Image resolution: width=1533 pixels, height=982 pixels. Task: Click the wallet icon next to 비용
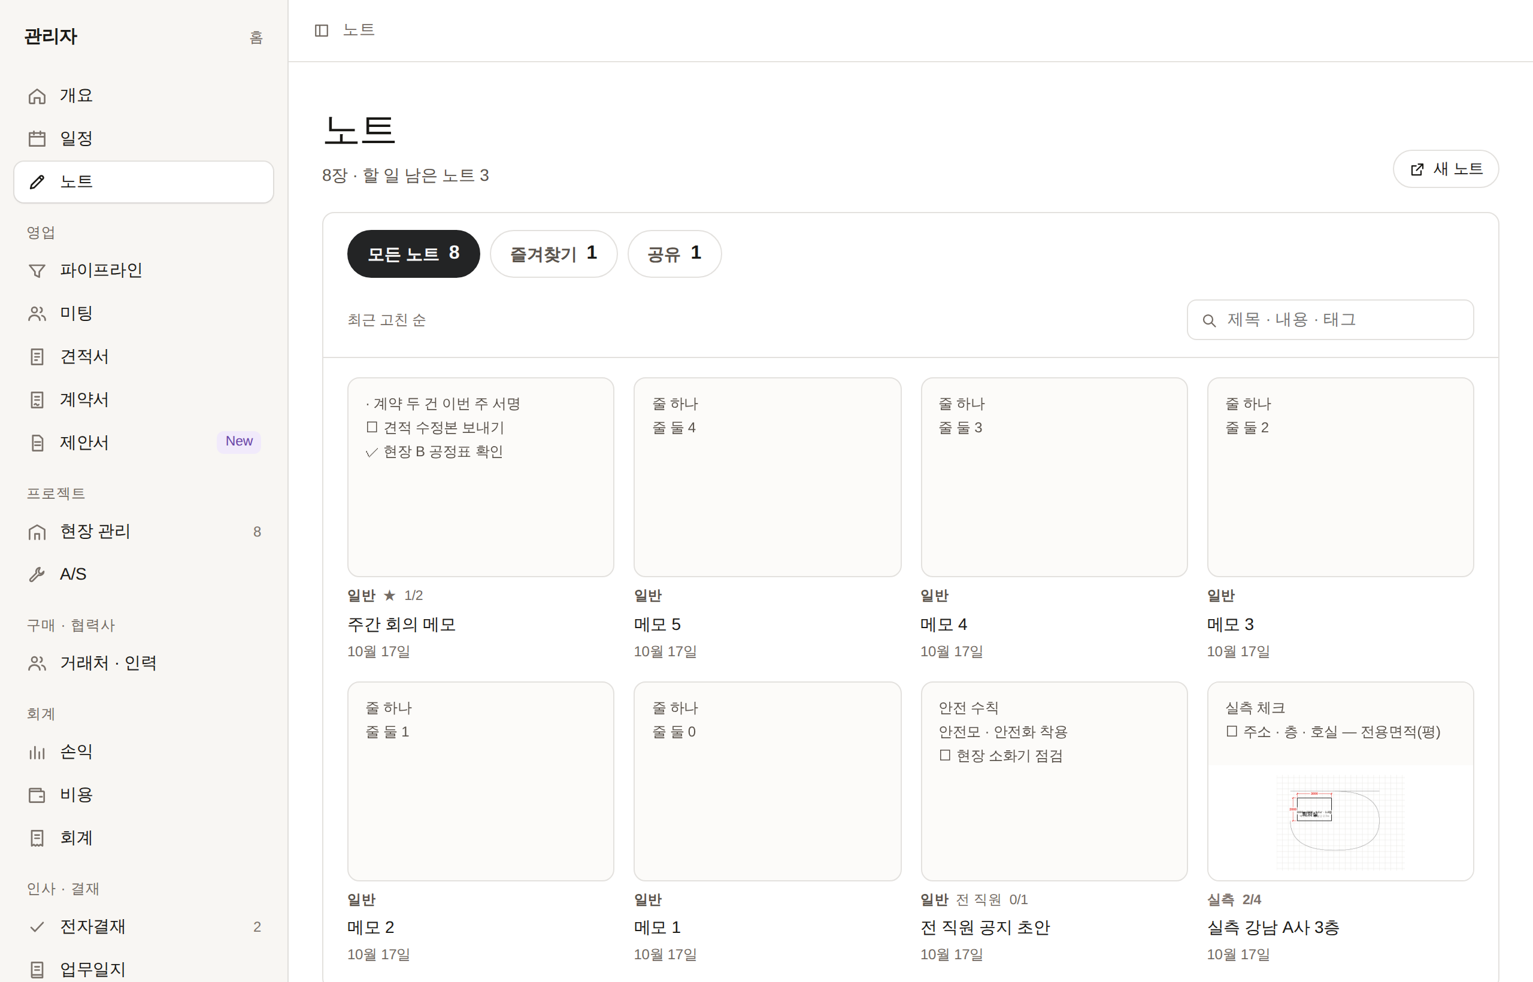[x=37, y=795]
